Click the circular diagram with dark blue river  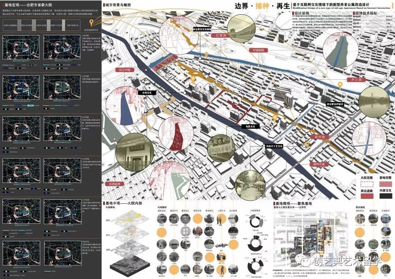(125, 106)
